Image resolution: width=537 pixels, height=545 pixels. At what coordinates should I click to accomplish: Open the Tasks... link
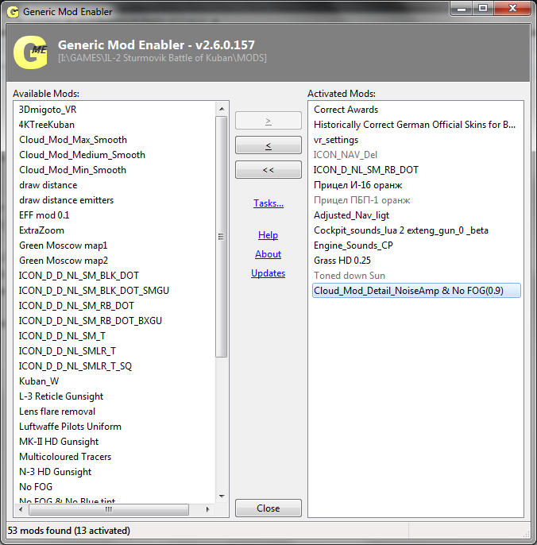268,203
